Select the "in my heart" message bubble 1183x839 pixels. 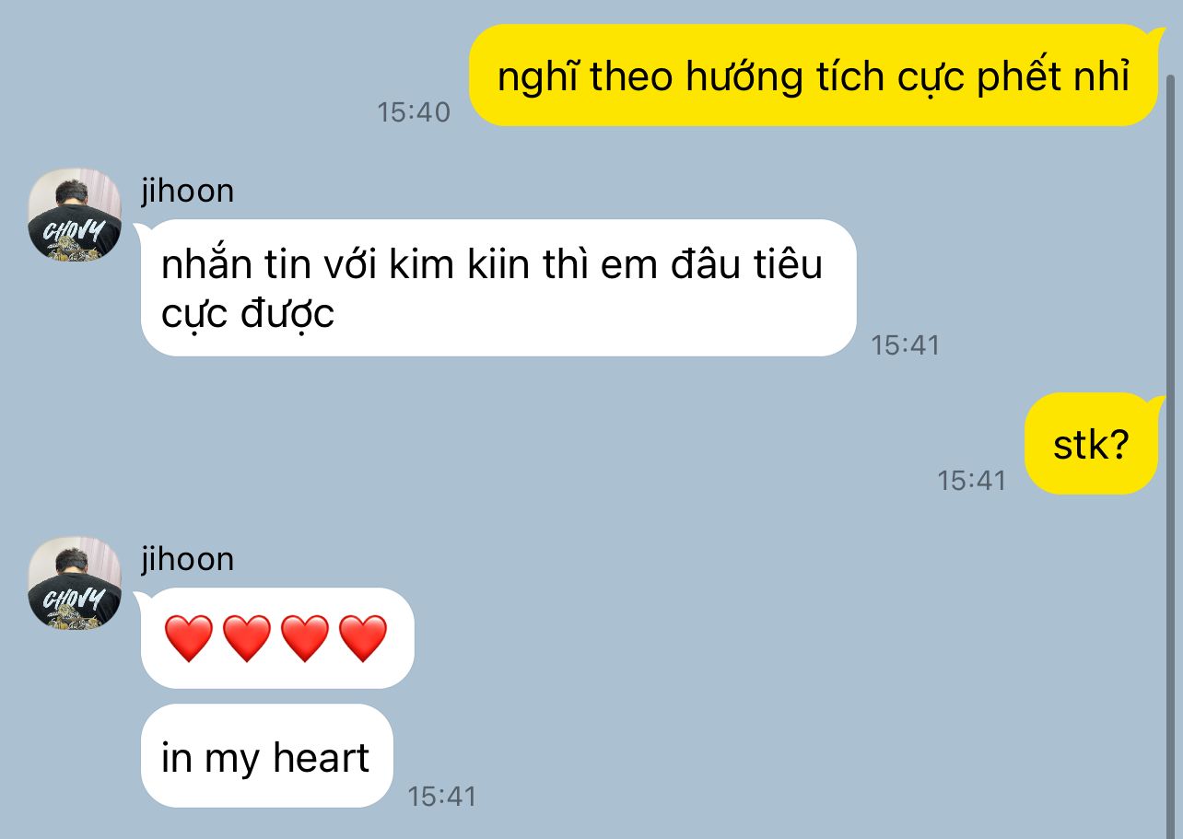click(x=266, y=756)
